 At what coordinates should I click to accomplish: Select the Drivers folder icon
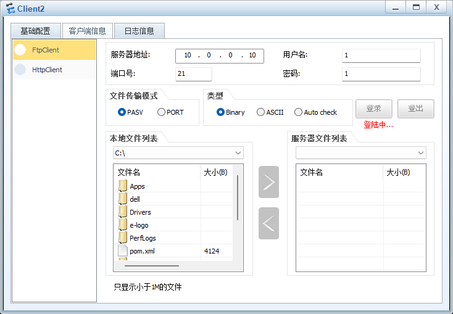pyautogui.click(x=123, y=212)
